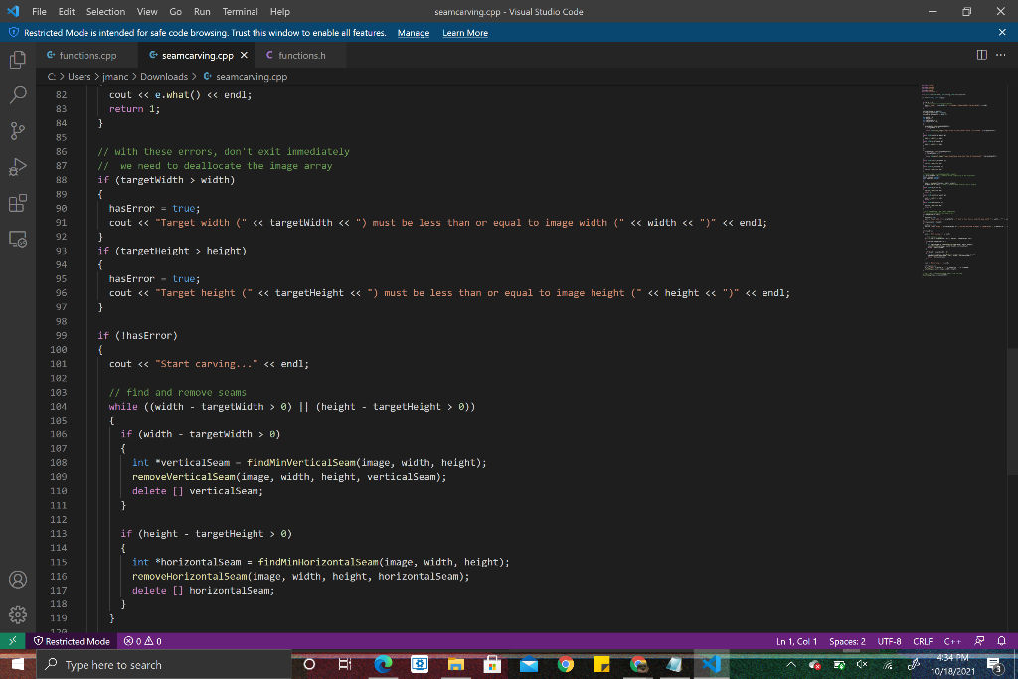Open the Source Control view icon
Viewport: 1018px width, 679px height.
(x=18, y=131)
